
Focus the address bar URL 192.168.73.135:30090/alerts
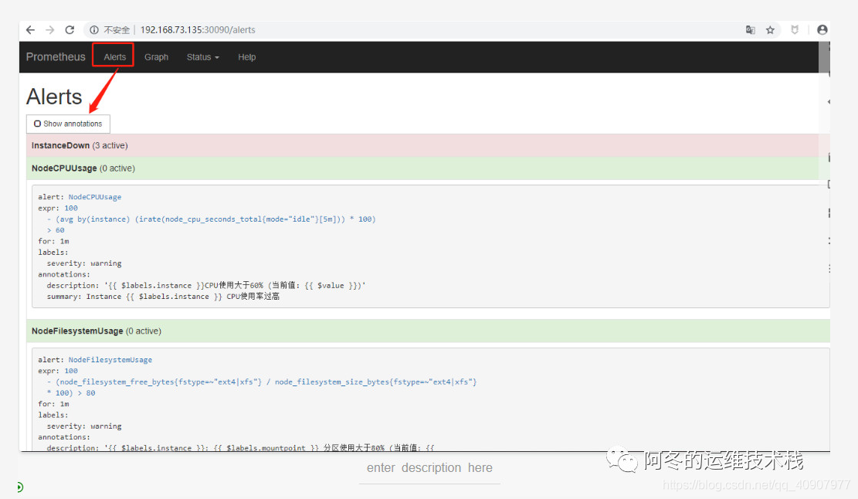tap(198, 30)
